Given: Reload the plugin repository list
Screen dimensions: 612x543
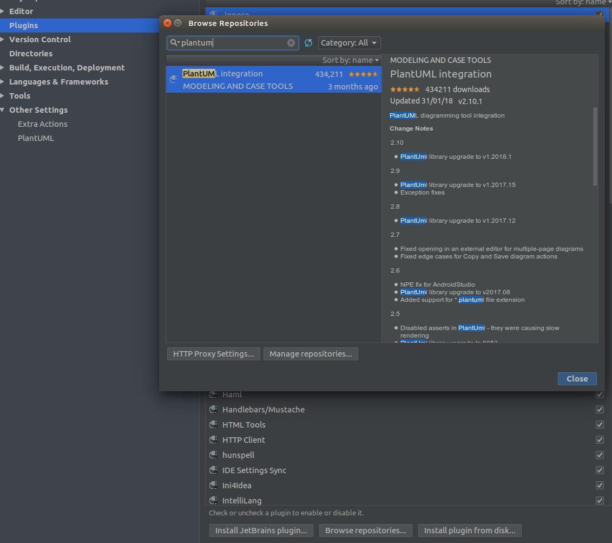Looking at the screenshot, I should tap(308, 43).
